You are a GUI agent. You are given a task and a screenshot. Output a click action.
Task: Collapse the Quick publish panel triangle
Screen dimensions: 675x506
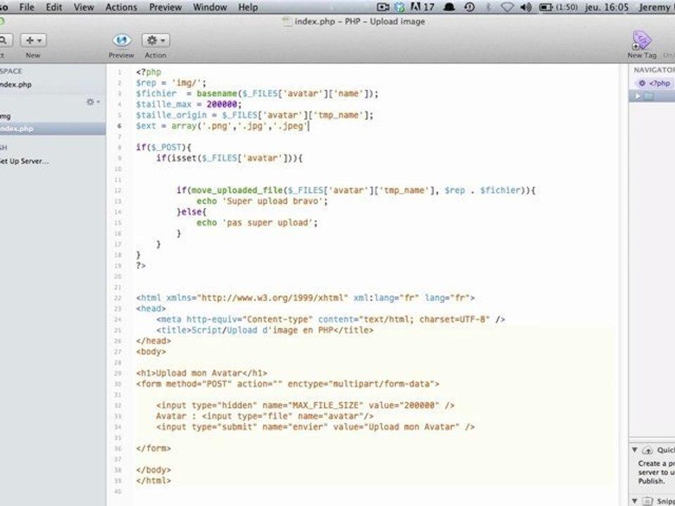pyautogui.click(x=634, y=450)
